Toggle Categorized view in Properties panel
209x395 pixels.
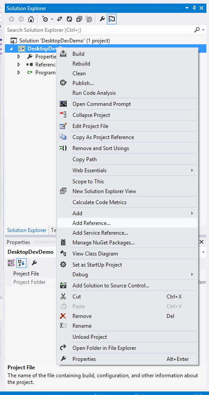(11, 263)
